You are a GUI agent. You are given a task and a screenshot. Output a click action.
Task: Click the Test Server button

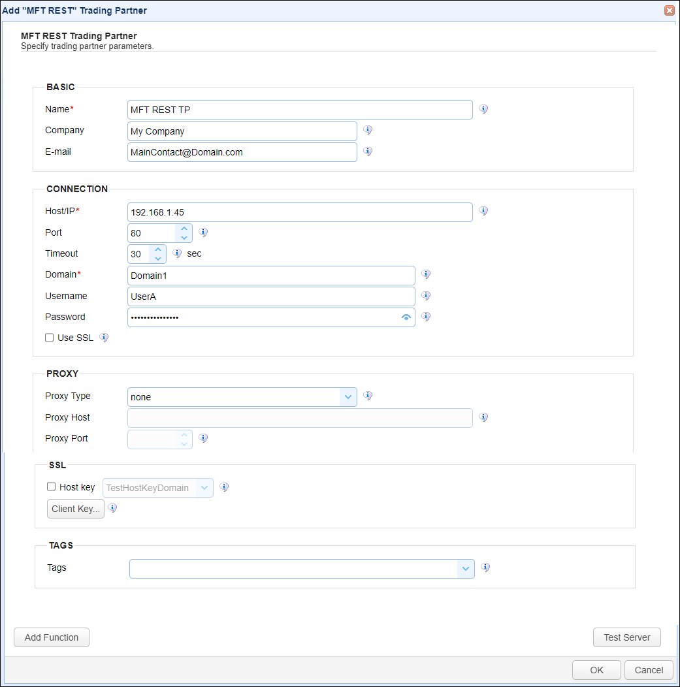[626, 637]
